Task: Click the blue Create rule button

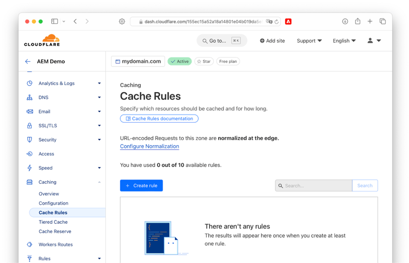Action: point(141,186)
